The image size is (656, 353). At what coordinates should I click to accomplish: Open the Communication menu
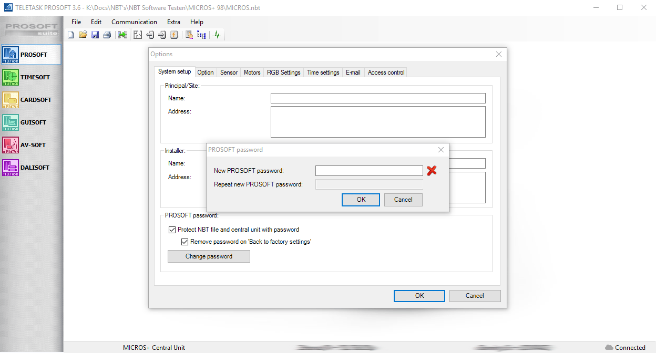point(134,22)
